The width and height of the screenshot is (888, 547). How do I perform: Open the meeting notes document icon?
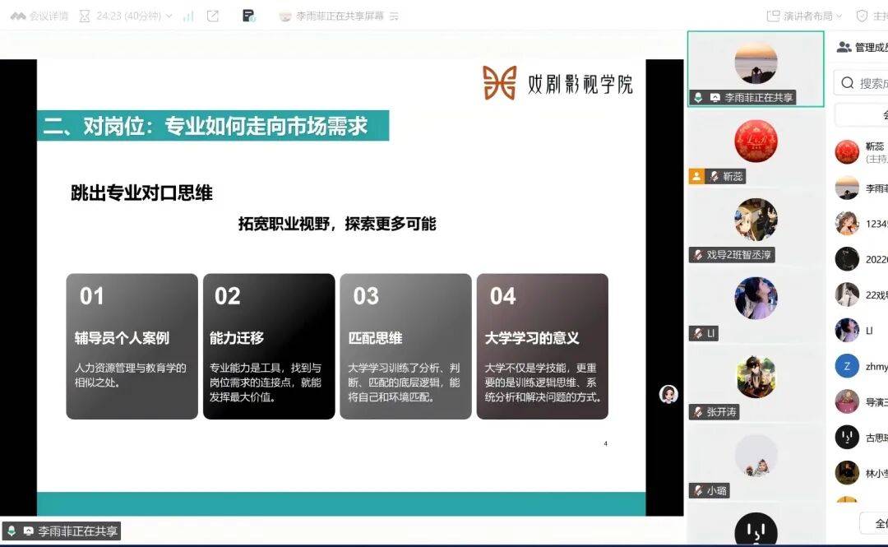click(248, 16)
